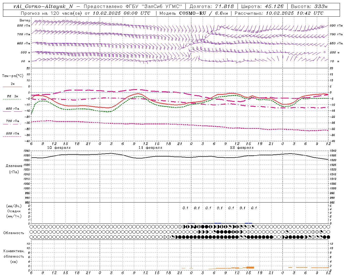Click the 10 февраля date label
The width and height of the screenshot is (344, 275).
tap(59, 148)
